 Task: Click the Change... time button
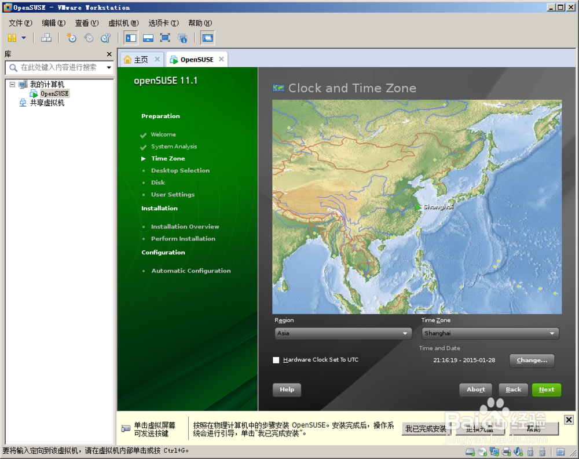532,360
